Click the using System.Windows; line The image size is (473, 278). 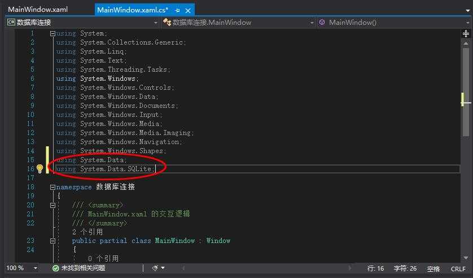[x=97, y=79]
